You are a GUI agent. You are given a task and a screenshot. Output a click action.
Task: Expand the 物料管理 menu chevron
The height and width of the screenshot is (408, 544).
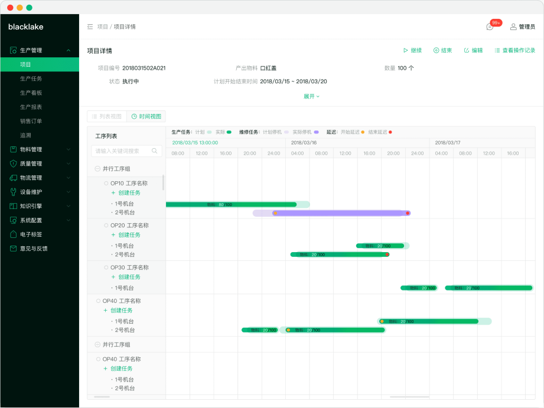pos(69,149)
